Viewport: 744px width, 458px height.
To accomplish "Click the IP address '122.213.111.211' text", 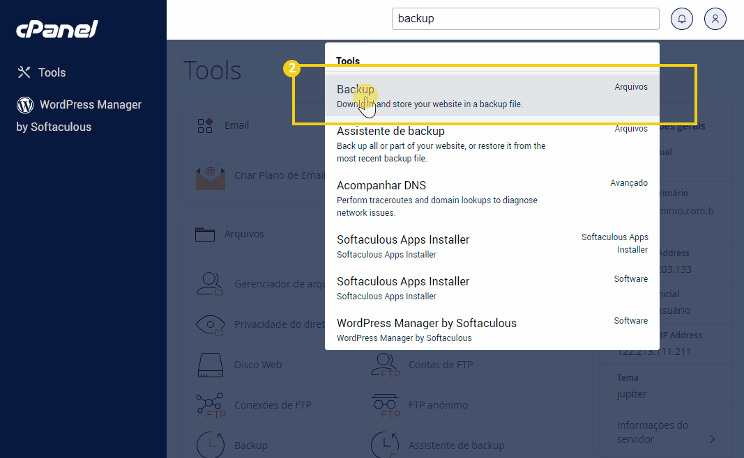I will coord(654,352).
